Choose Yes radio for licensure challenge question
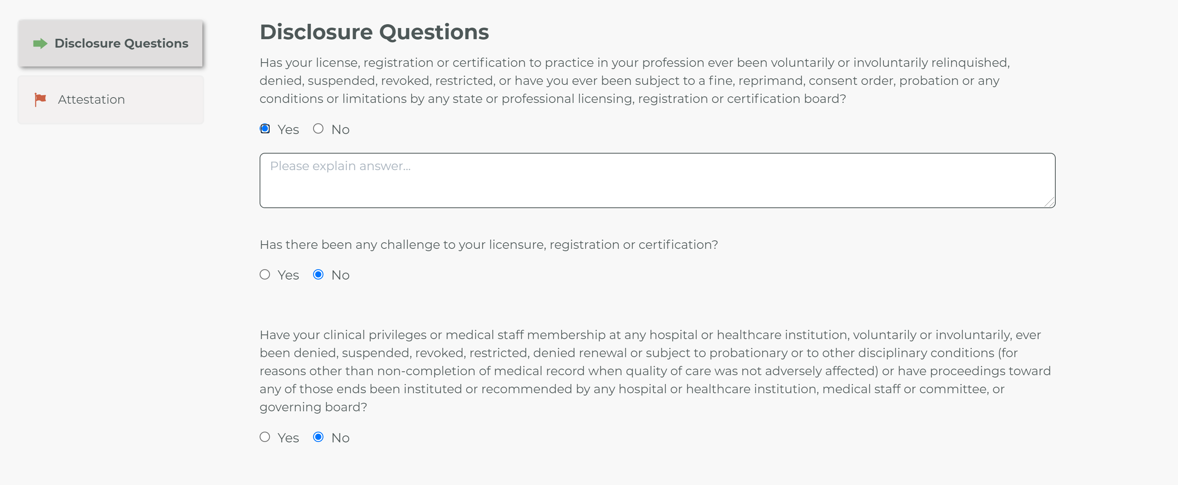1178x485 pixels. 265,275
